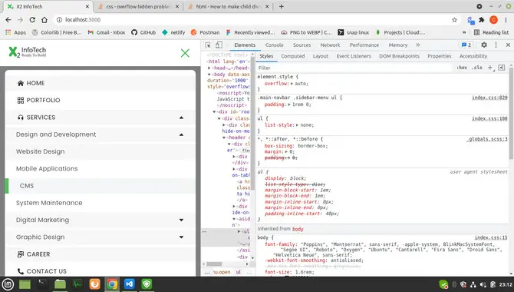This screenshot has height=292, width=514.
Task: Open the Properties subtab
Action: click(440, 56)
